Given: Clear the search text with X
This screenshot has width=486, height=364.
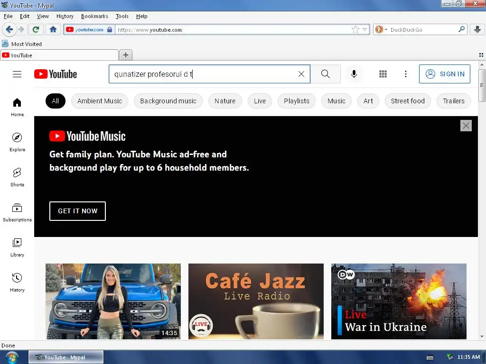Looking at the screenshot, I should 301,74.
